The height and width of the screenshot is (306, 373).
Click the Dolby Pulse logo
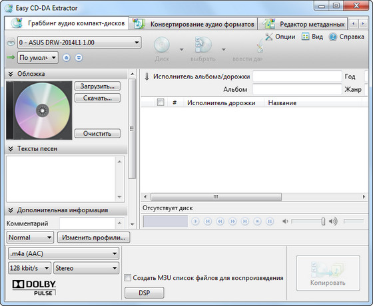pos(34,287)
